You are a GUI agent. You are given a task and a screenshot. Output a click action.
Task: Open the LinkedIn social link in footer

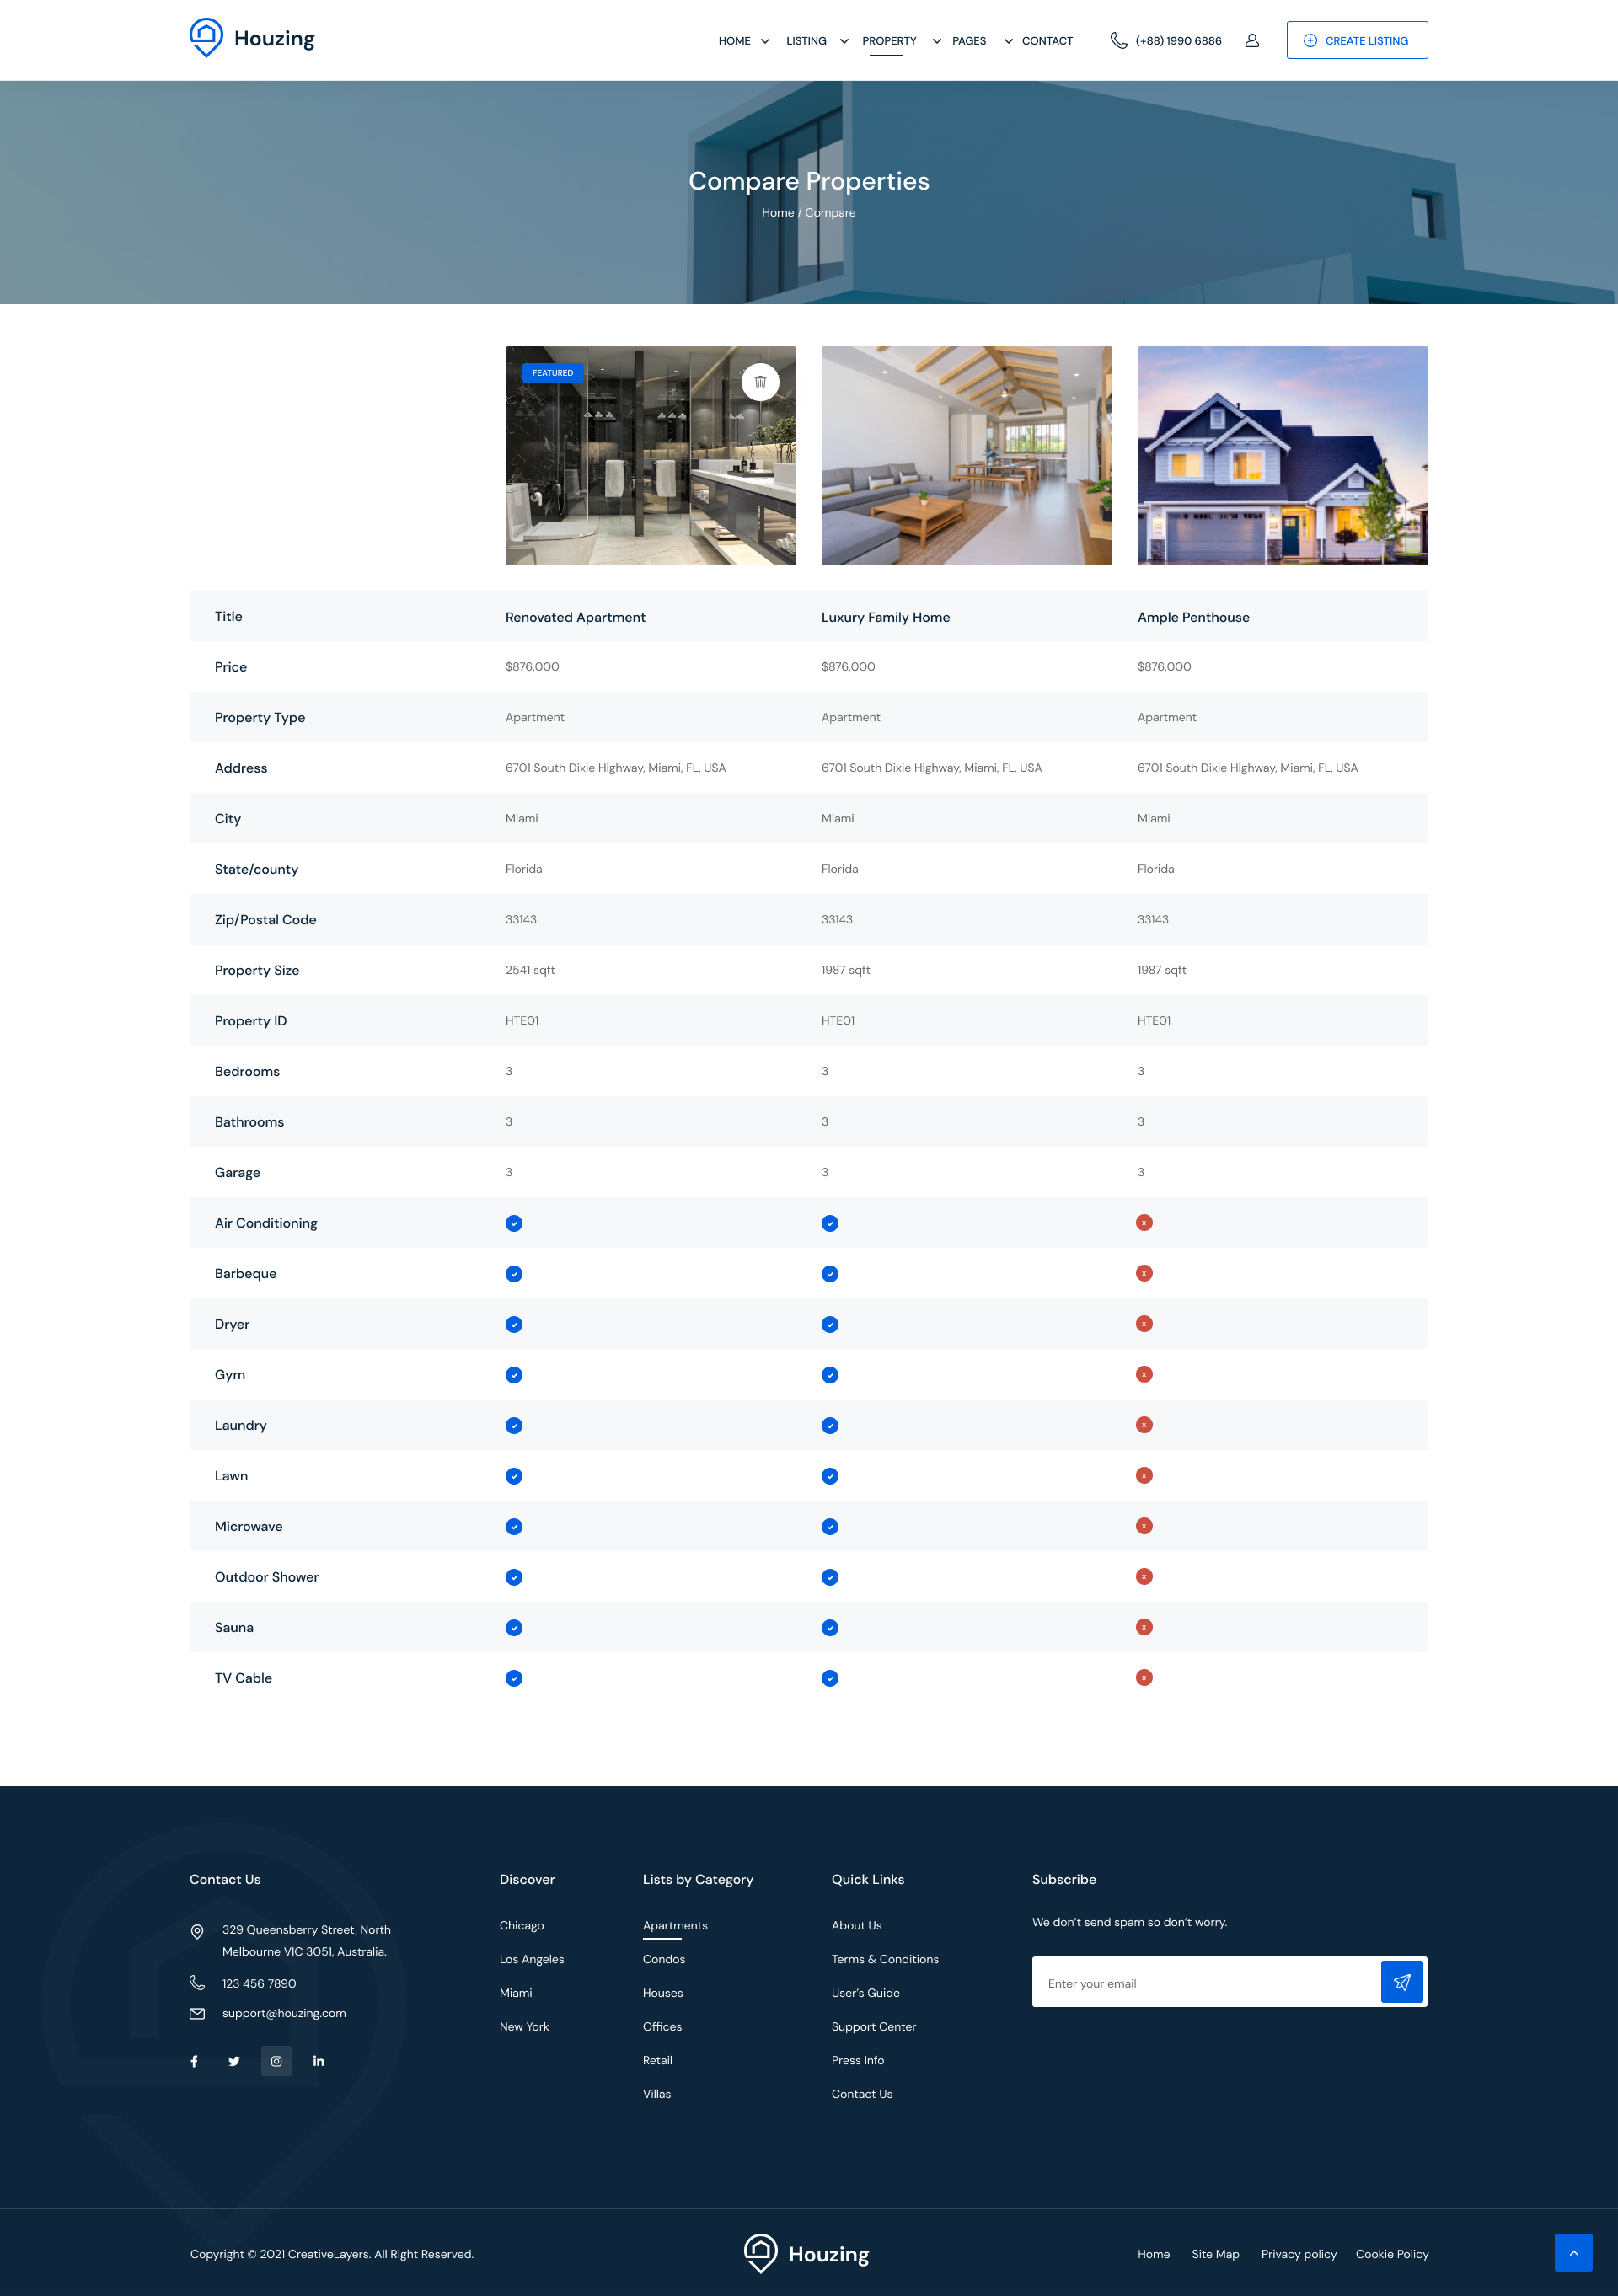pos(318,2061)
